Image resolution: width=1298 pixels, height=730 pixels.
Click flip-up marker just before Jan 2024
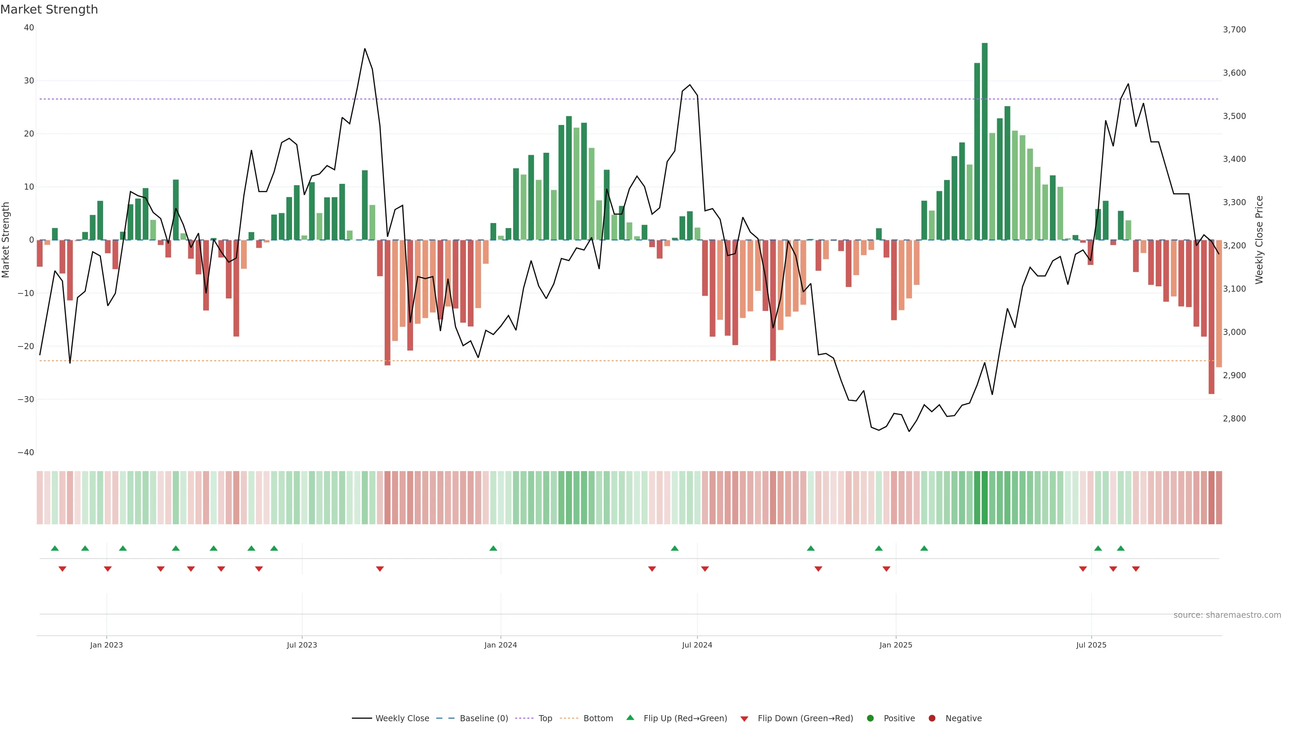[x=493, y=548]
